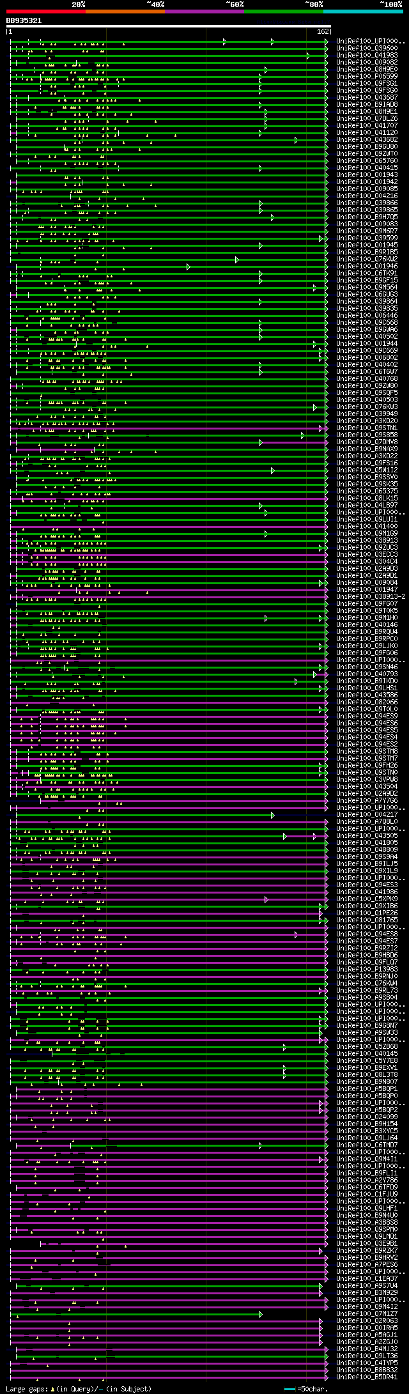
Task: Open hit UniRef100_P06599
Action: pos(367,76)
